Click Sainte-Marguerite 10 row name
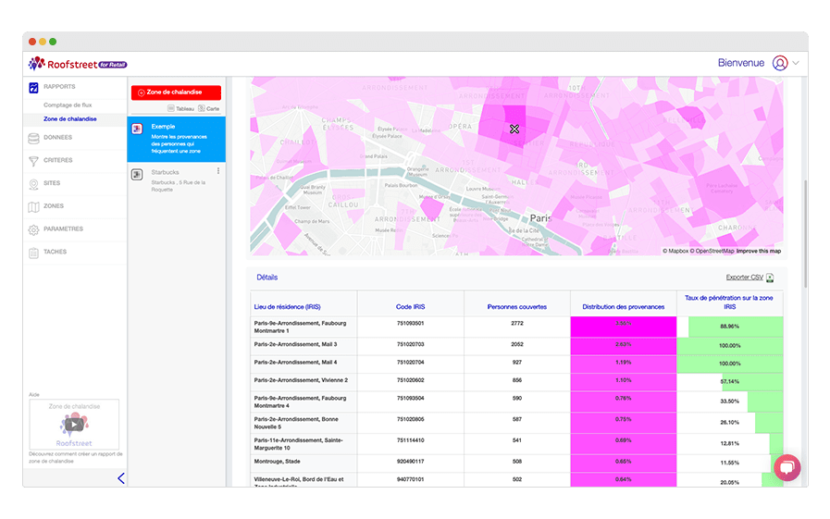This screenshot has width=830, height=519. 299,444
